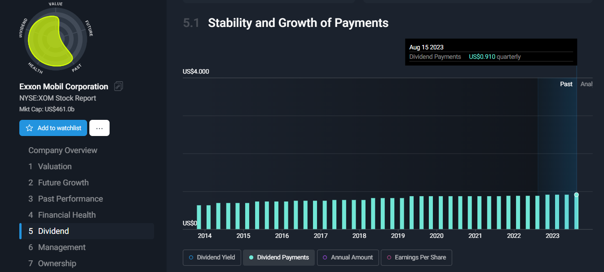
Task: Click the Mkt Cap: US$461.0b text
Action: (x=47, y=109)
